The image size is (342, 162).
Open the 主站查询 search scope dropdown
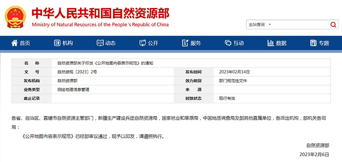pyautogui.click(x=260, y=25)
